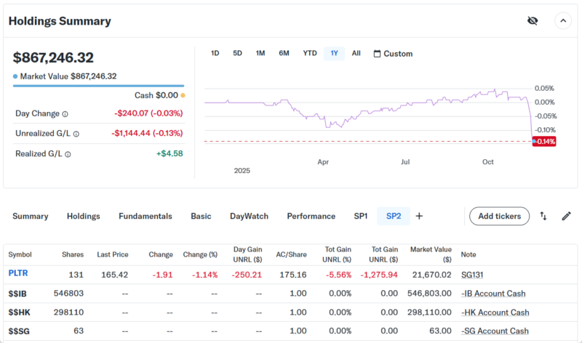Switch to the Performance tab
This screenshot has width=582, height=343.
311,216
